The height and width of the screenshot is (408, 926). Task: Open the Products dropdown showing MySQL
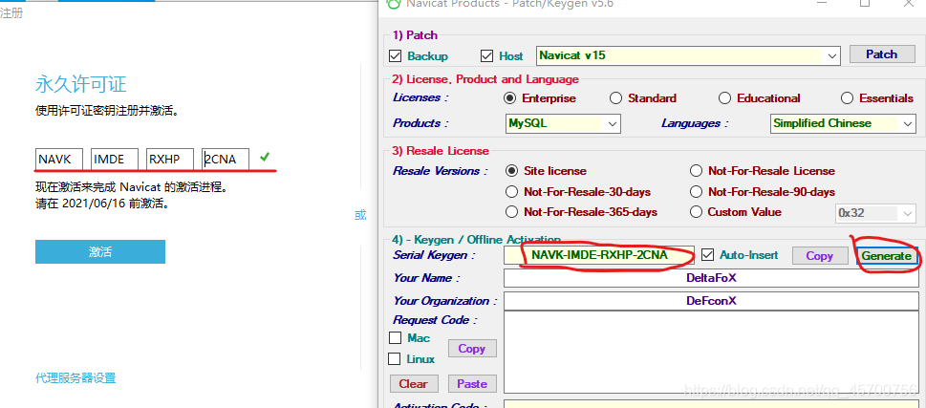point(563,123)
